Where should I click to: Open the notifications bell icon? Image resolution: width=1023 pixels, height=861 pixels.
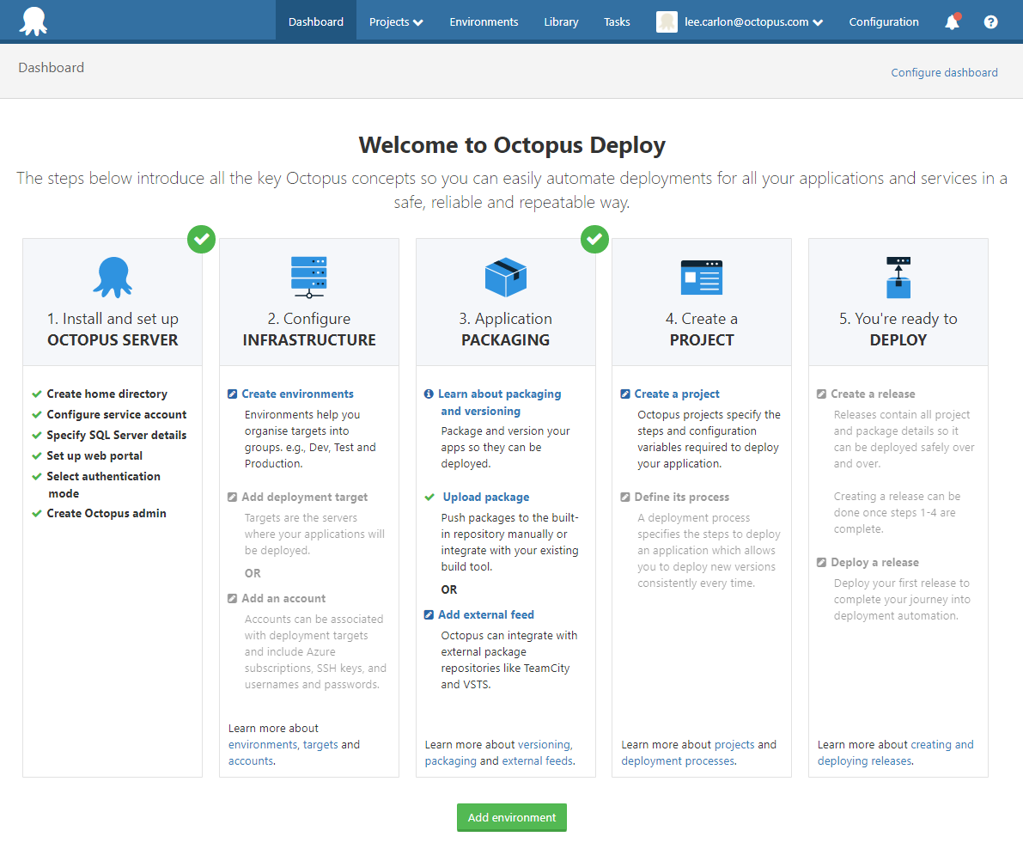953,21
